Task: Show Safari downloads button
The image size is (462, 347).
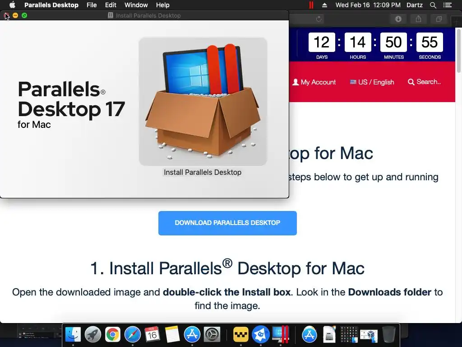Action: [x=398, y=19]
